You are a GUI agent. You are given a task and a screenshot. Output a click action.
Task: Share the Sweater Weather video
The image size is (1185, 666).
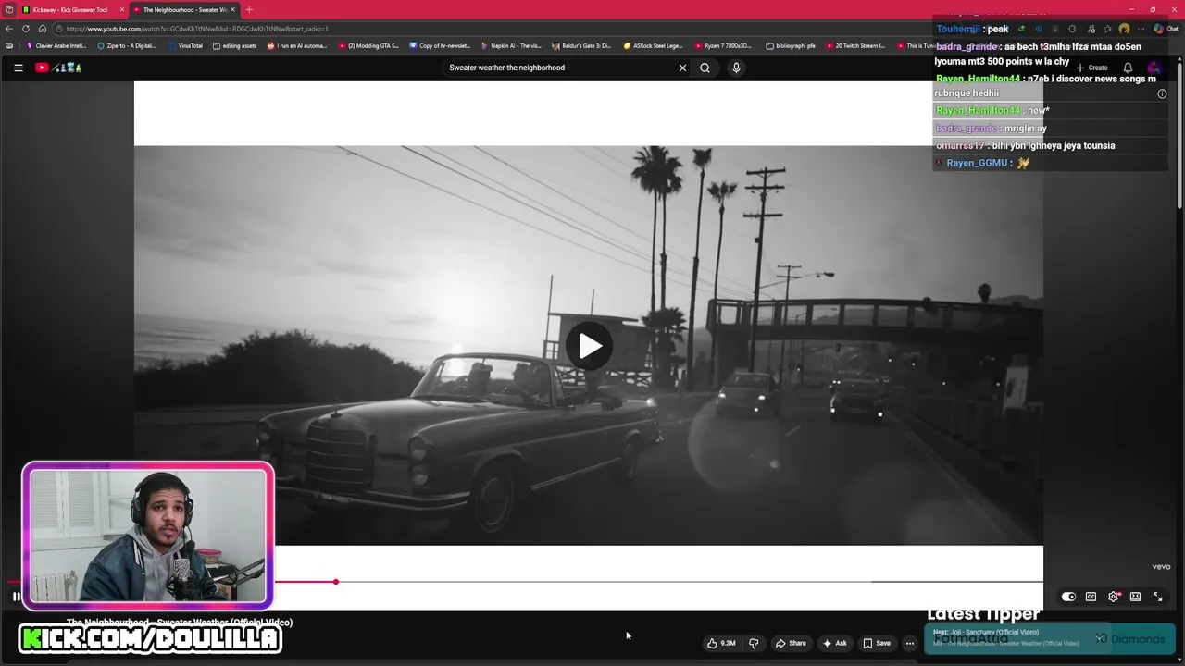coord(791,643)
